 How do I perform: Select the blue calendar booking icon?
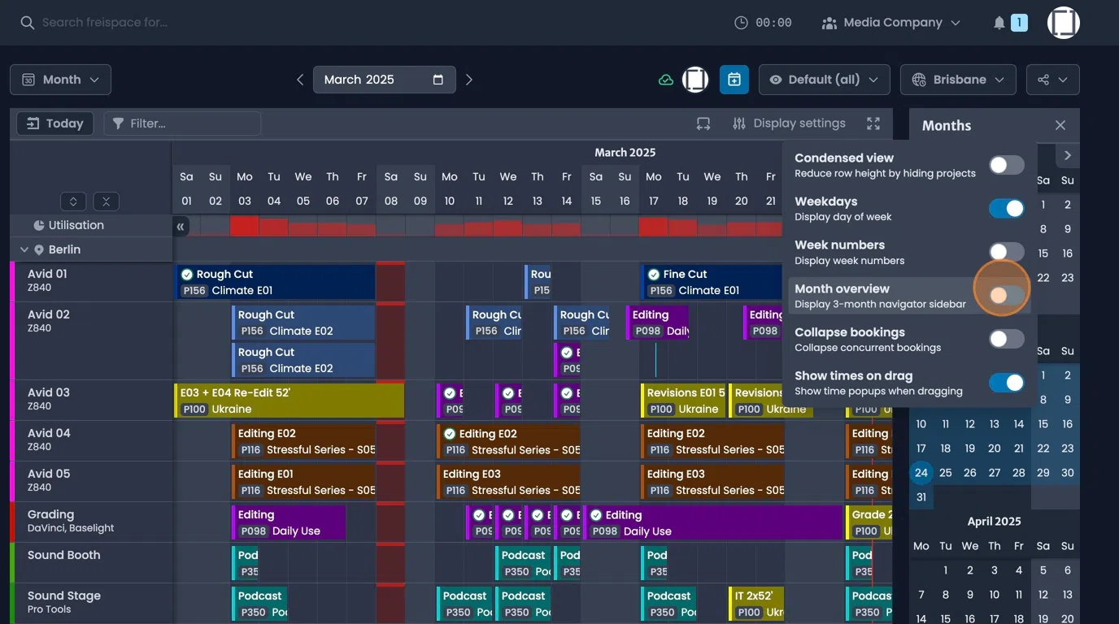click(x=734, y=79)
